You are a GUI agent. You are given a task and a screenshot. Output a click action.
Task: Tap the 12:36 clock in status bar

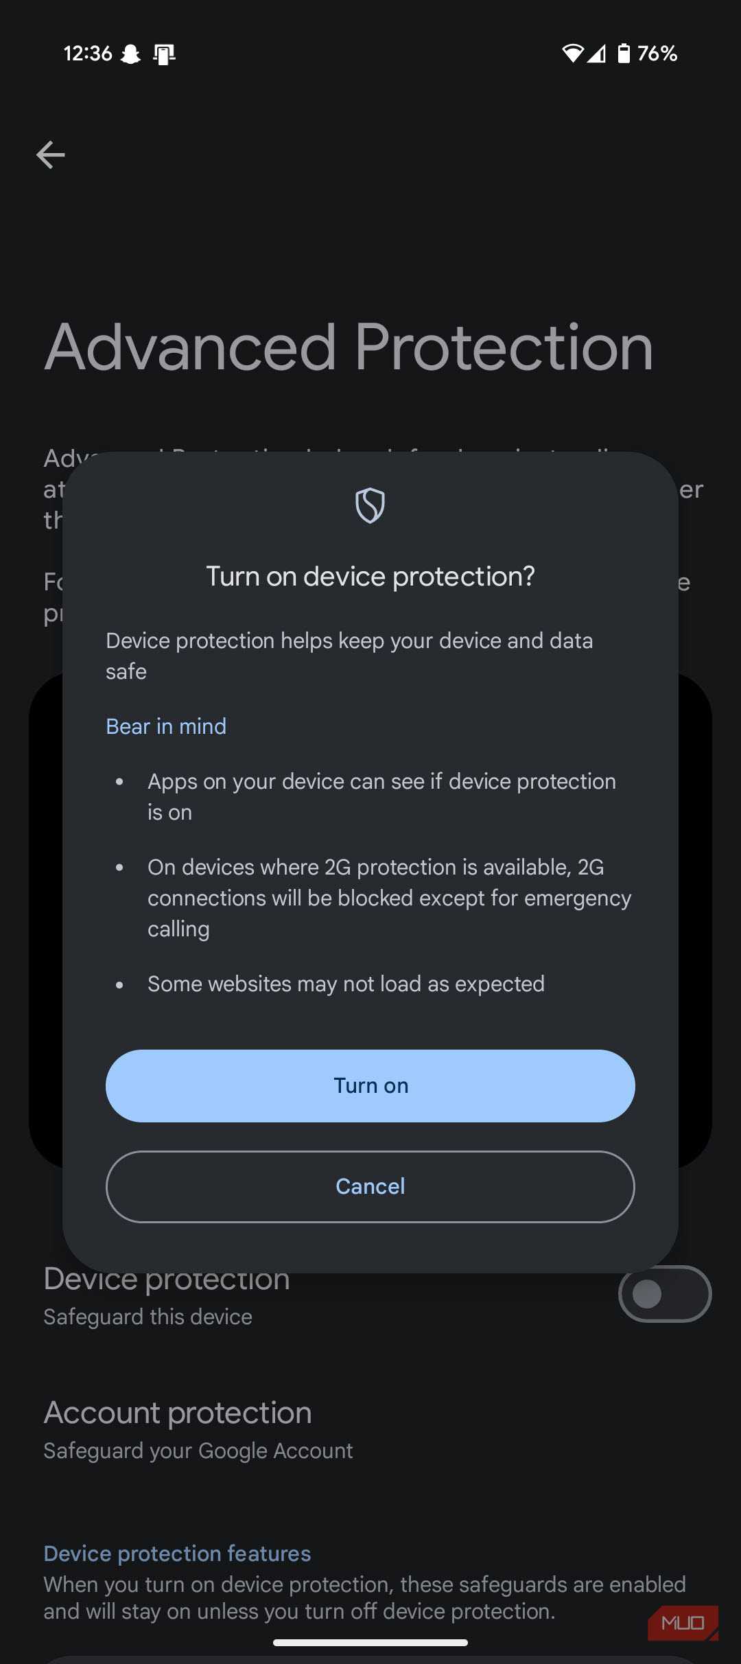pos(88,54)
